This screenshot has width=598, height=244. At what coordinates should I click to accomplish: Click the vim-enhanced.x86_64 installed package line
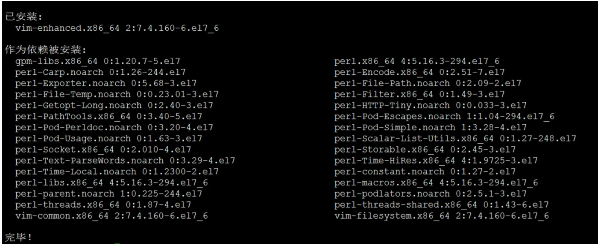pos(117,29)
